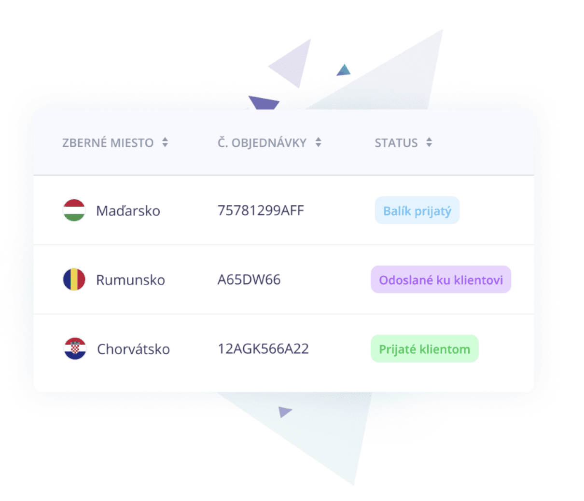Viewport: 584px width, 501px height.
Task: Sort by Status arrows
Action: tap(429, 142)
